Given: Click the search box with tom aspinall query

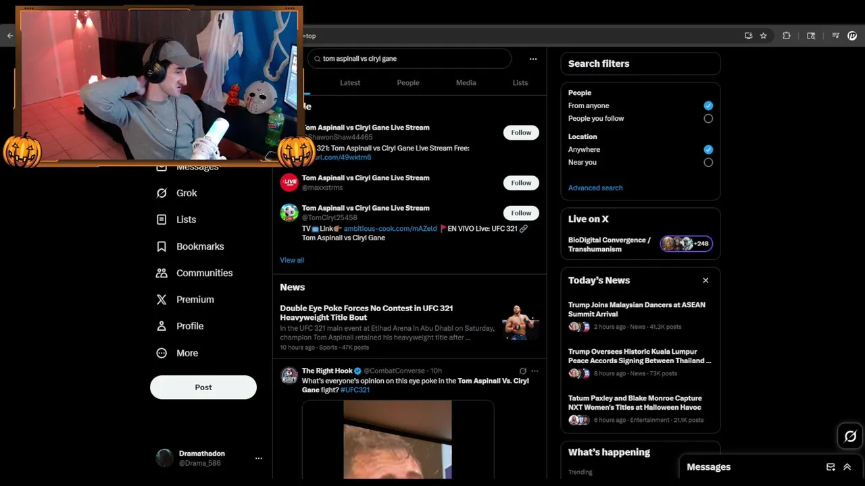Looking at the screenshot, I should point(410,59).
